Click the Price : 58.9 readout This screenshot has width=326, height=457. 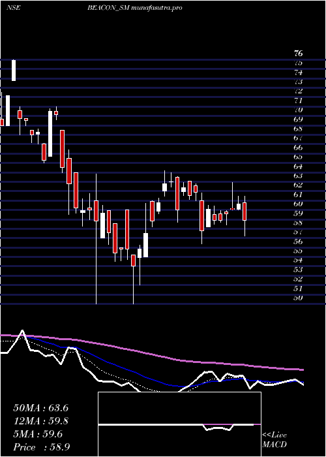point(41,447)
